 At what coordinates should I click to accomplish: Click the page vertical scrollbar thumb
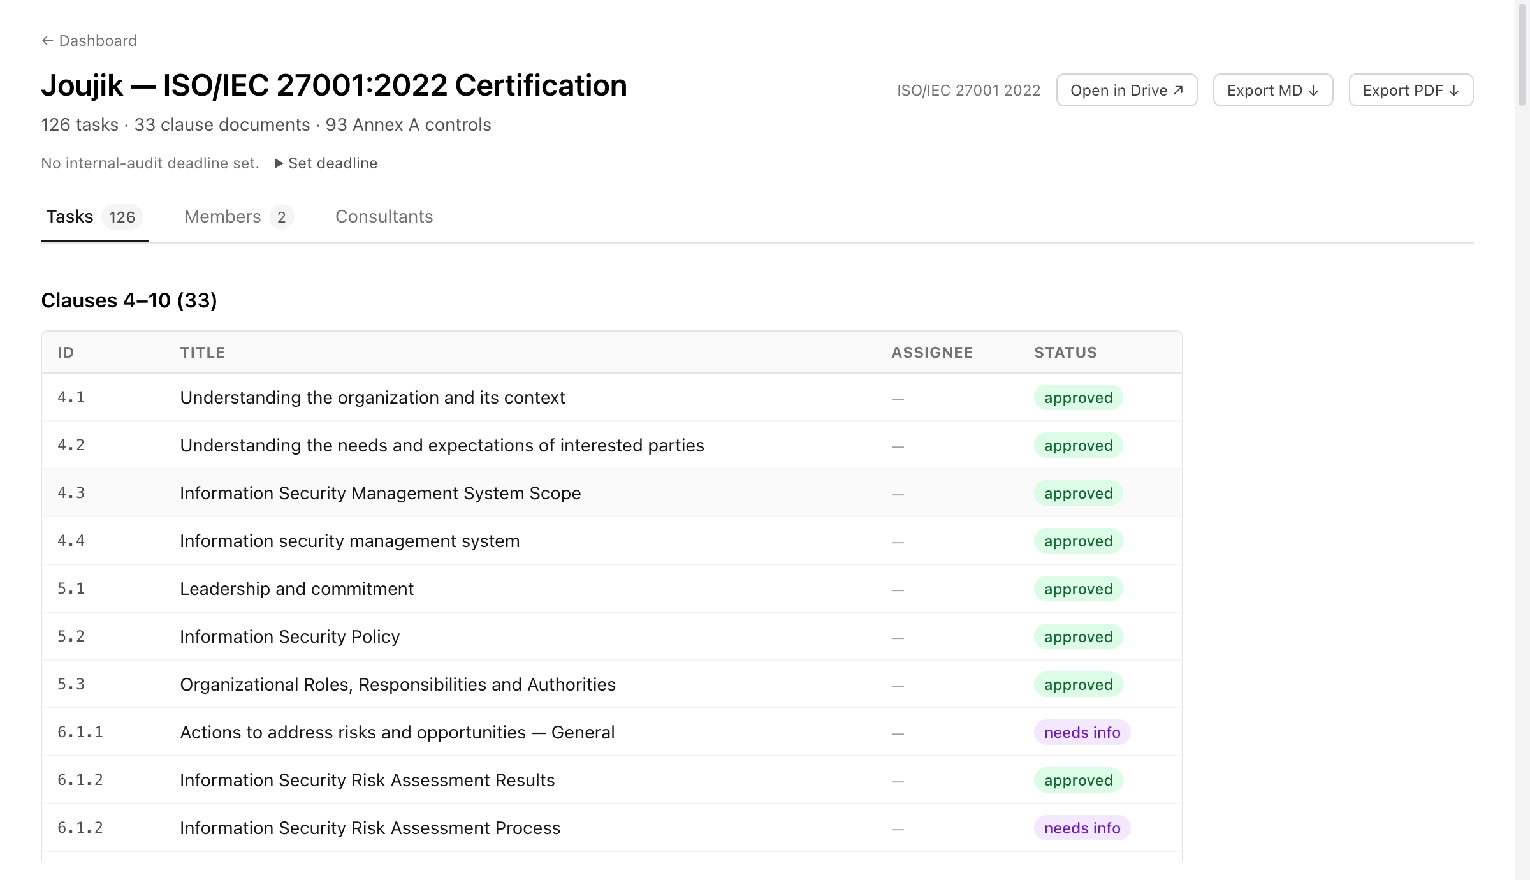(1522, 54)
